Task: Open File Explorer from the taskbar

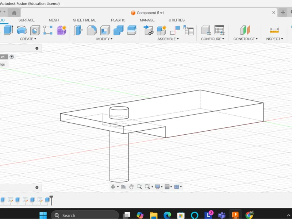Action: (154, 215)
